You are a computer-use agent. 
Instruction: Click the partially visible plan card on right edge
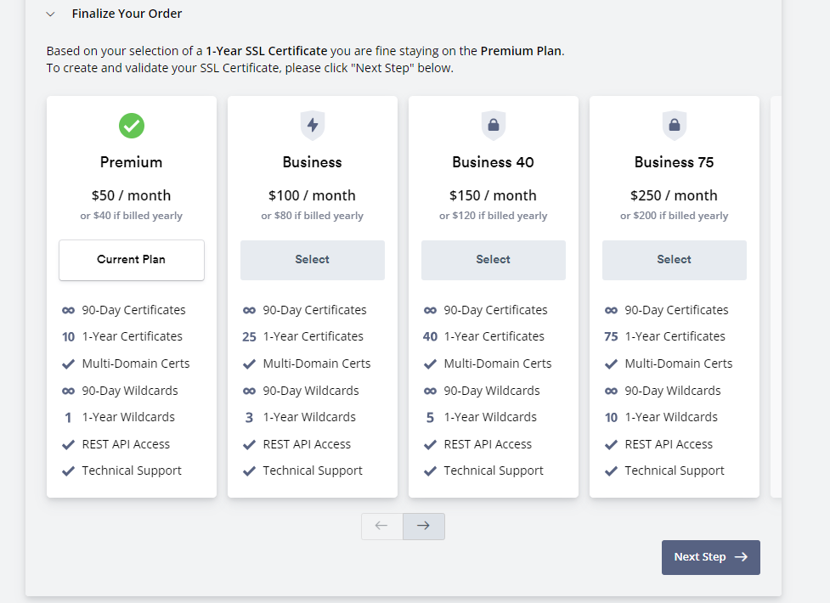(x=775, y=297)
